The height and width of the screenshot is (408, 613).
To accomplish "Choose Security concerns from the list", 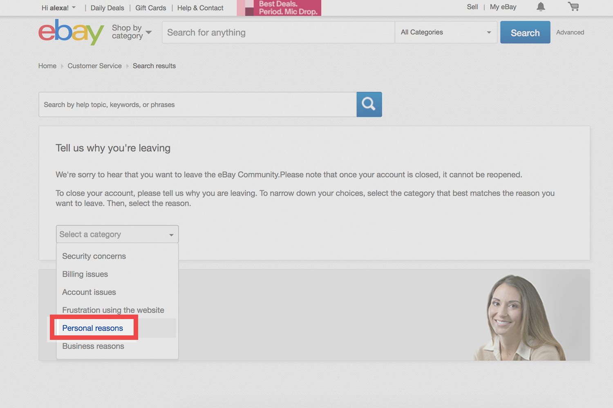I will 94,256.
